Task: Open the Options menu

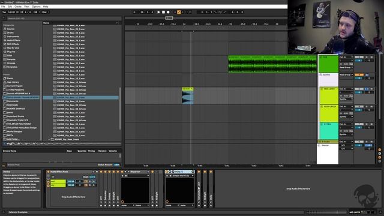Action: pyautogui.click(x=36, y=7)
